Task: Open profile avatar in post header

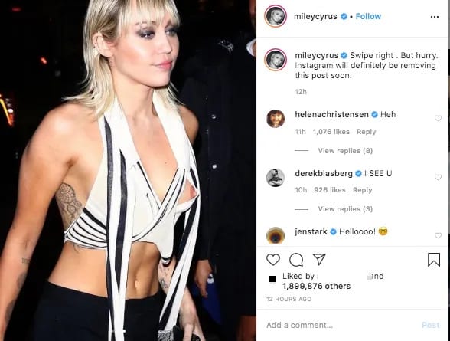Action: pyautogui.click(x=276, y=16)
